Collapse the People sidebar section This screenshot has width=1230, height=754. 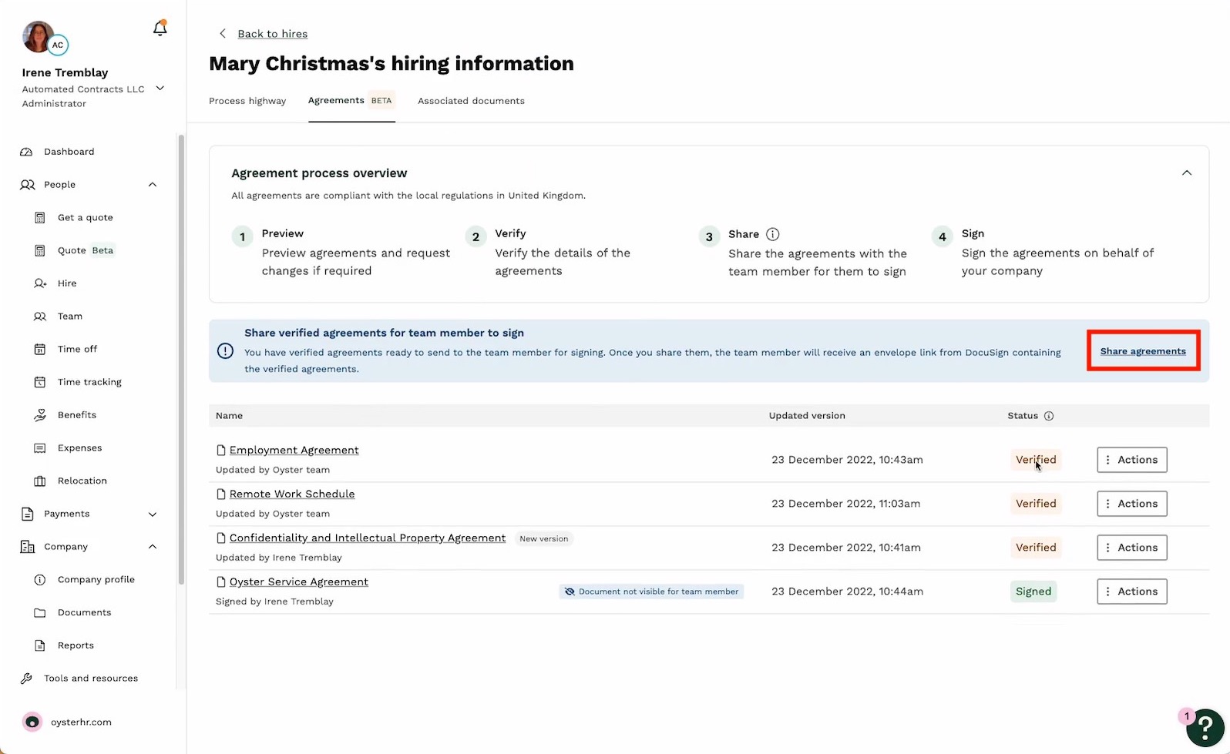click(x=153, y=185)
